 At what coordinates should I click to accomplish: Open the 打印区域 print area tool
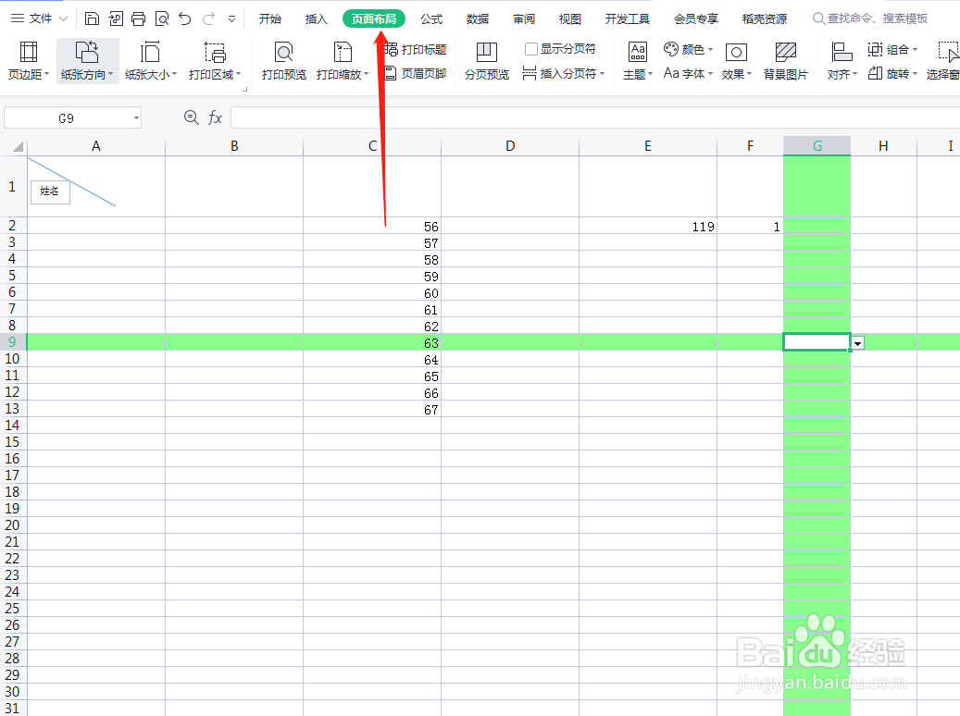(x=214, y=60)
